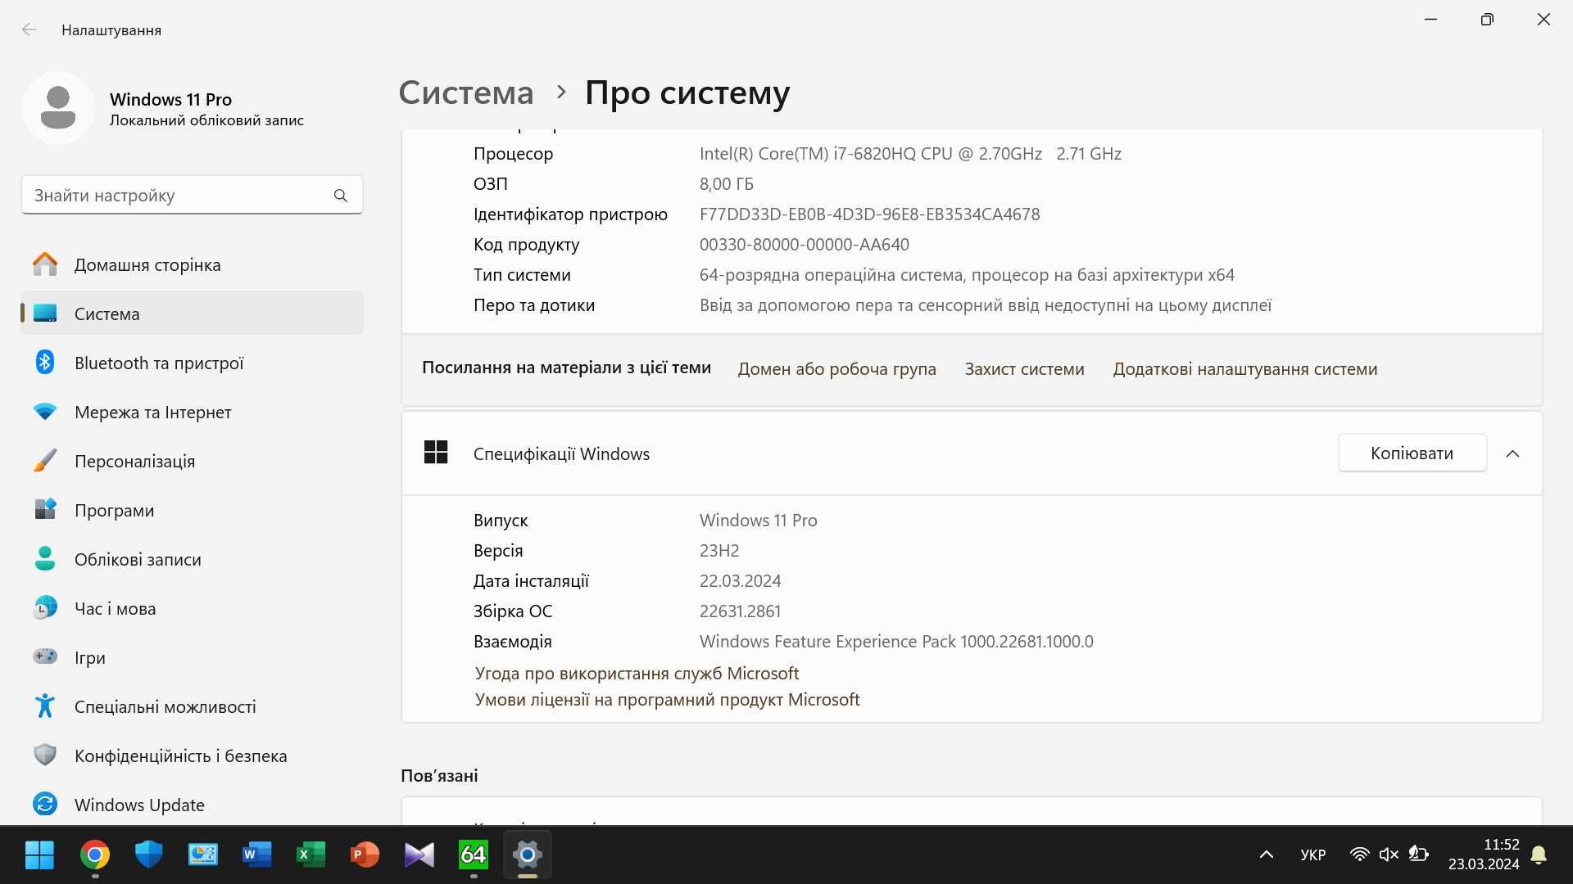Click the Знайти настройку search field
Screen dimensions: 1573x884
click(x=192, y=196)
